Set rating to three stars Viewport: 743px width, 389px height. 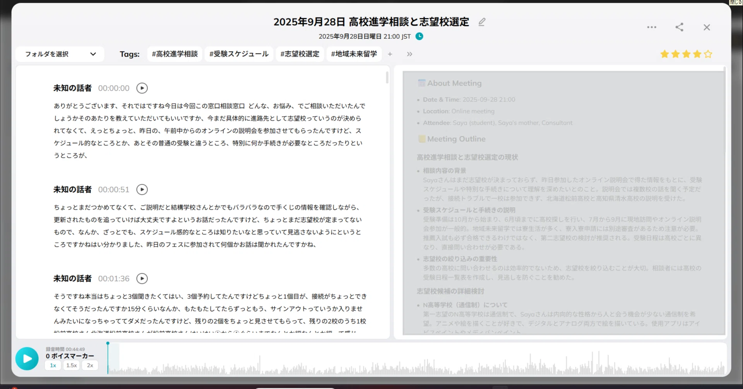click(686, 54)
